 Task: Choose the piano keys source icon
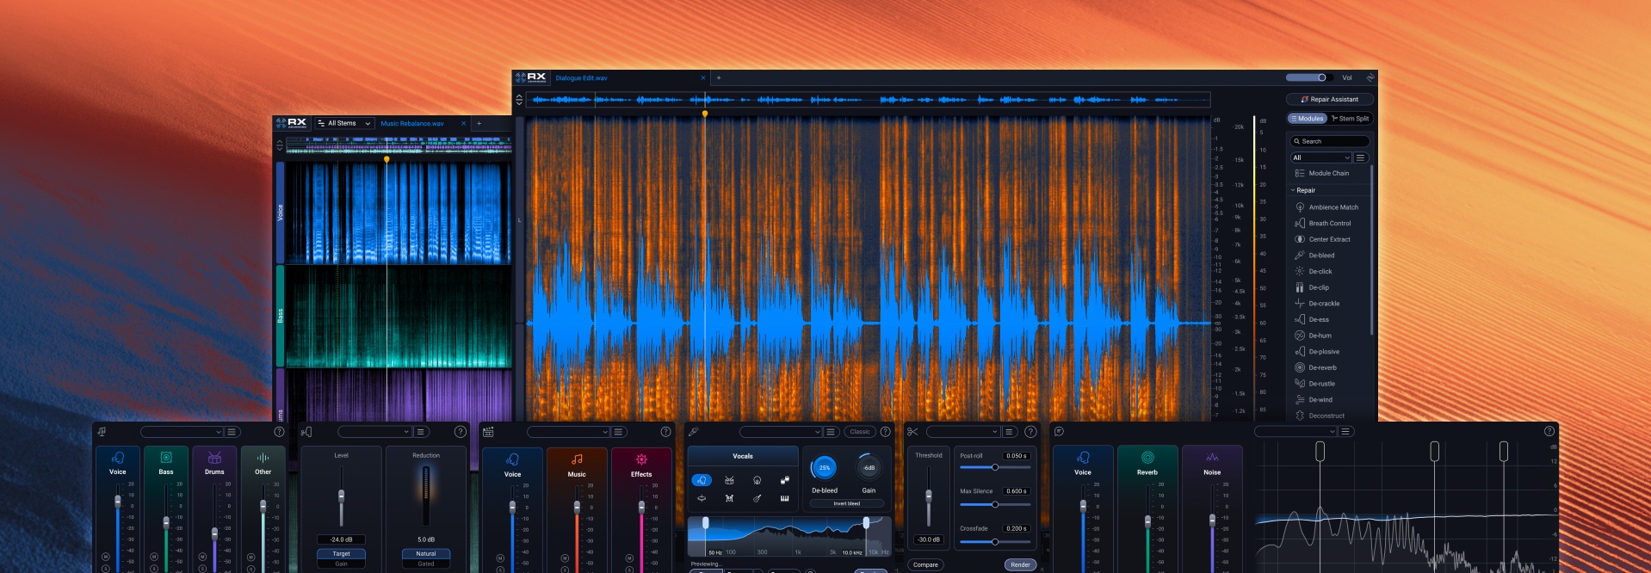[x=784, y=498]
